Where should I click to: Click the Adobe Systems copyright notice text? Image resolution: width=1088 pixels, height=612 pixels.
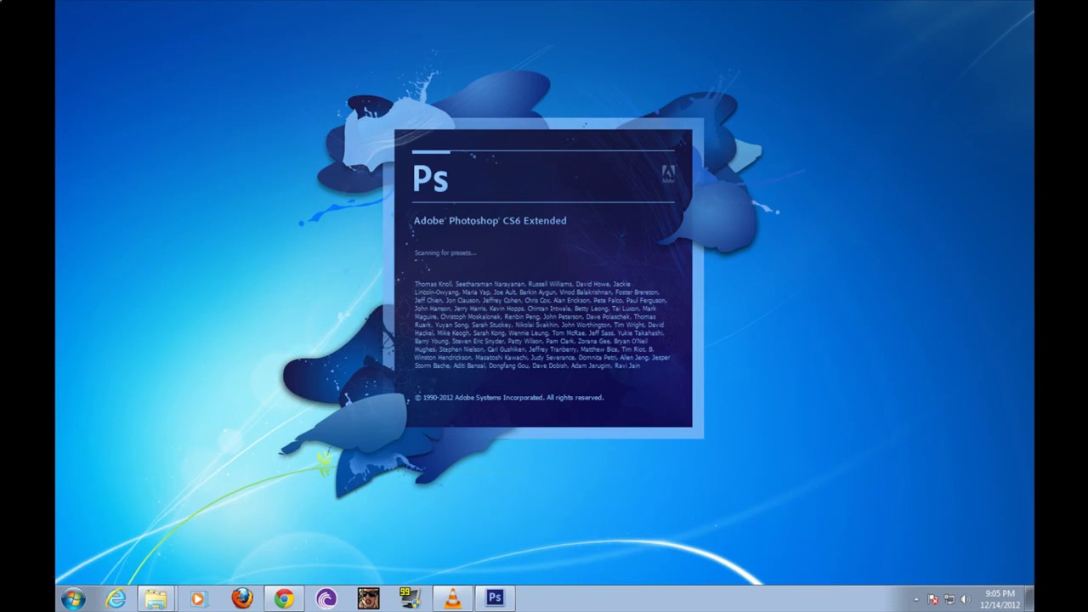click(509, 398)
